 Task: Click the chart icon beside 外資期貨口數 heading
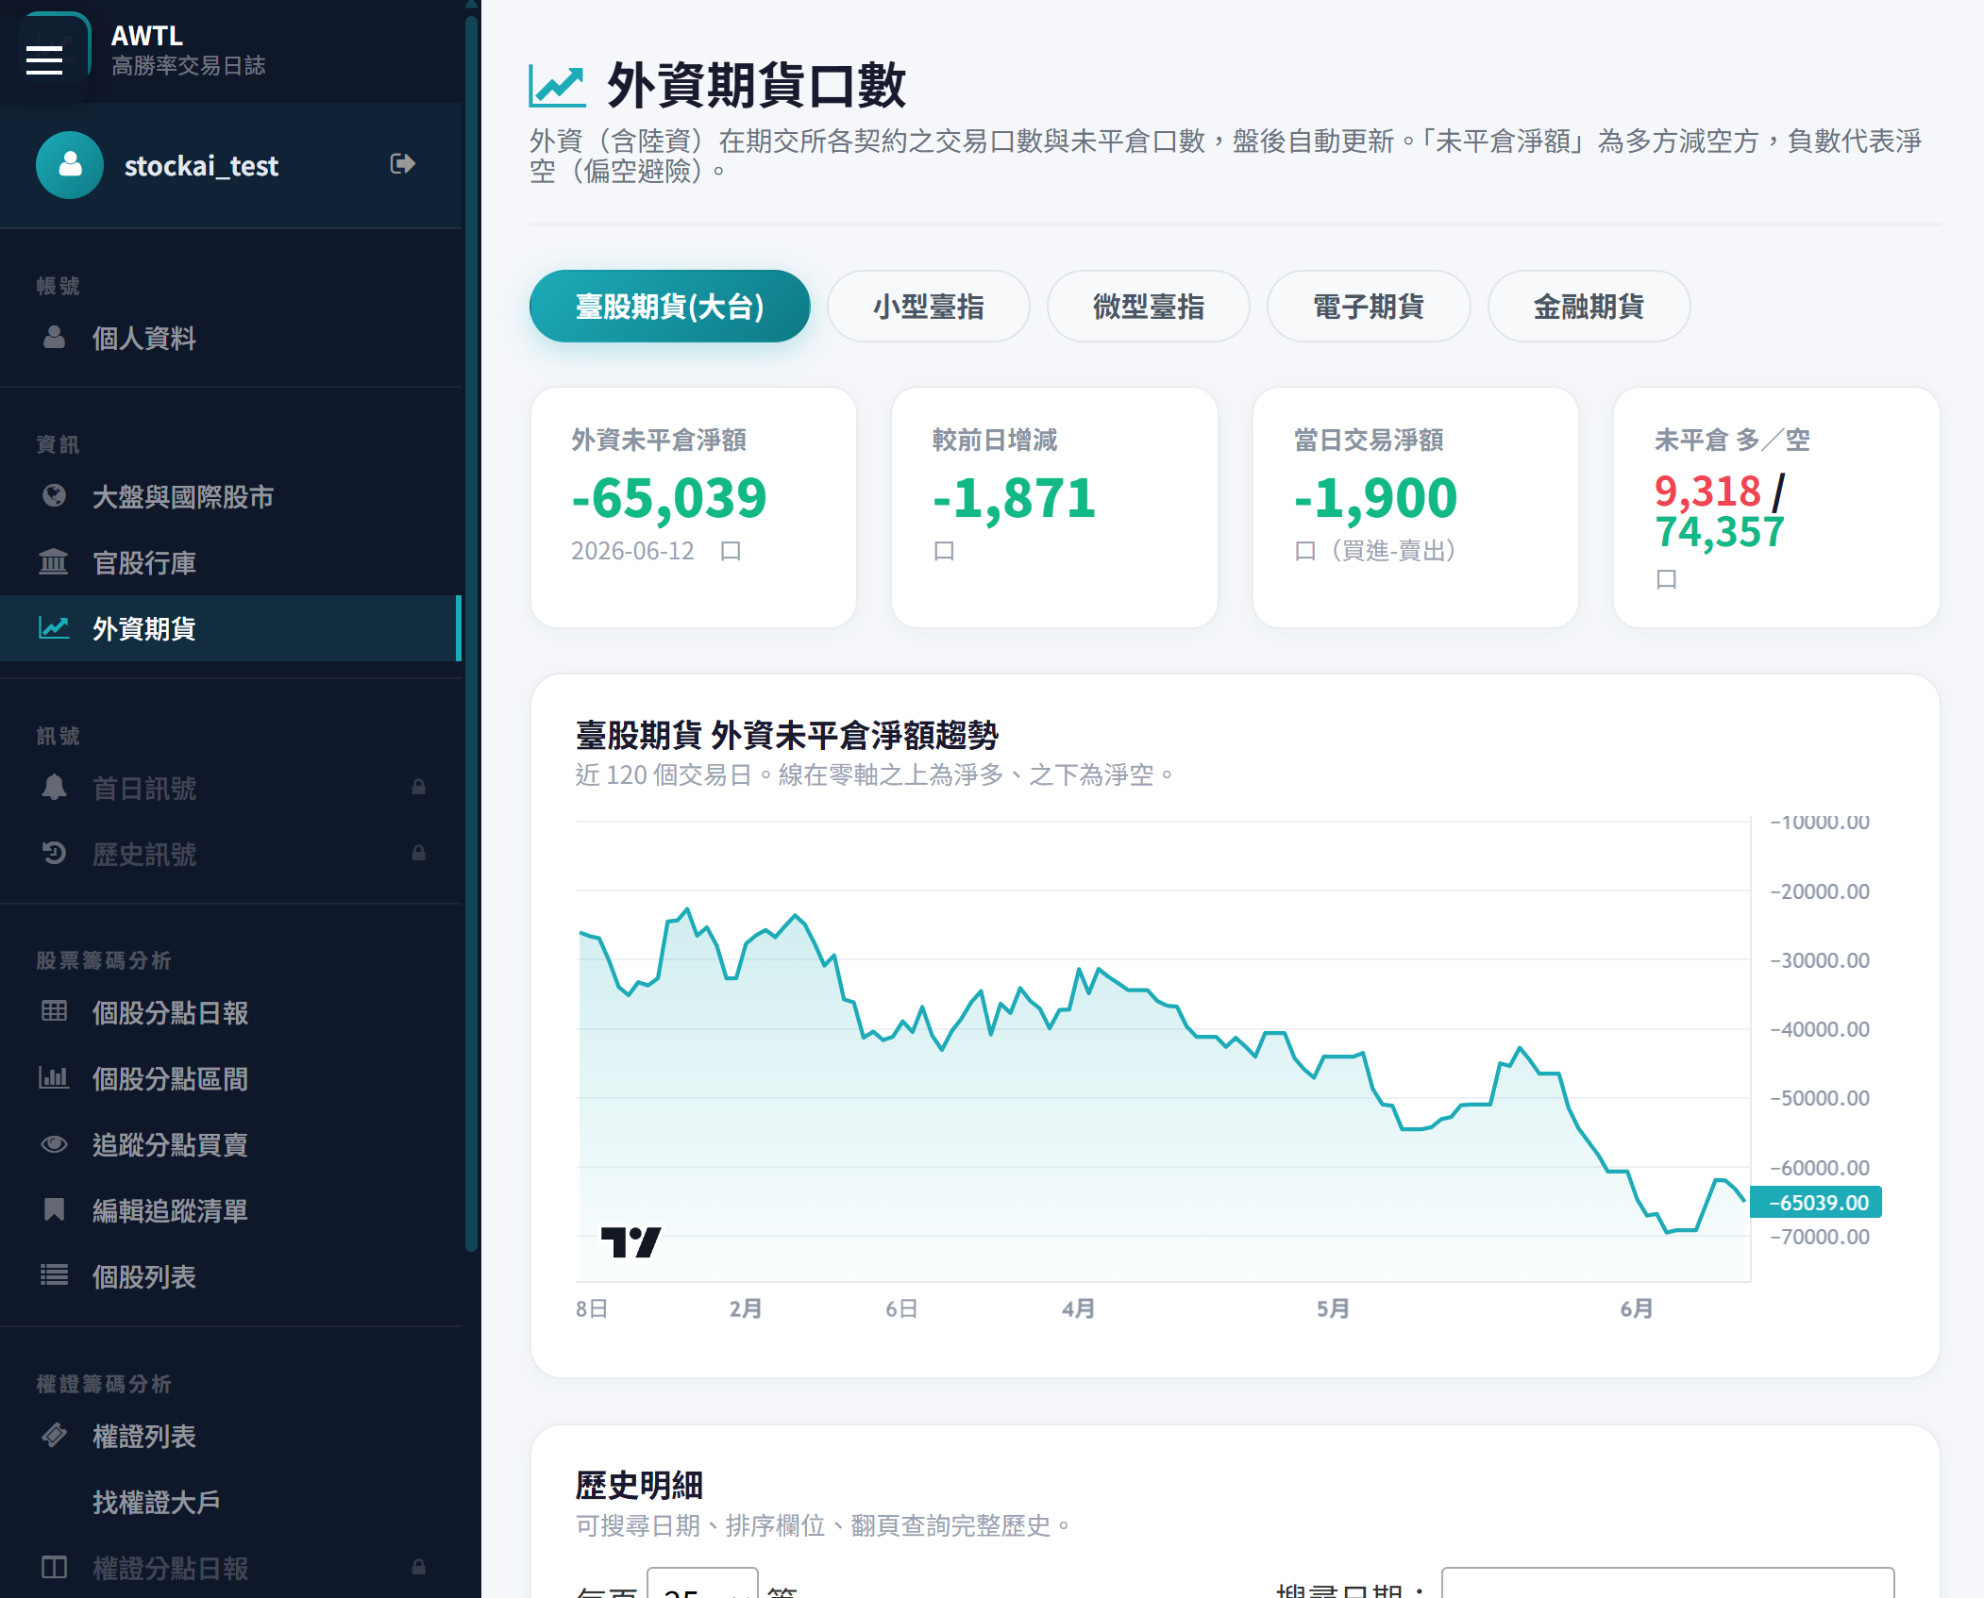click(x=557, y=86)
